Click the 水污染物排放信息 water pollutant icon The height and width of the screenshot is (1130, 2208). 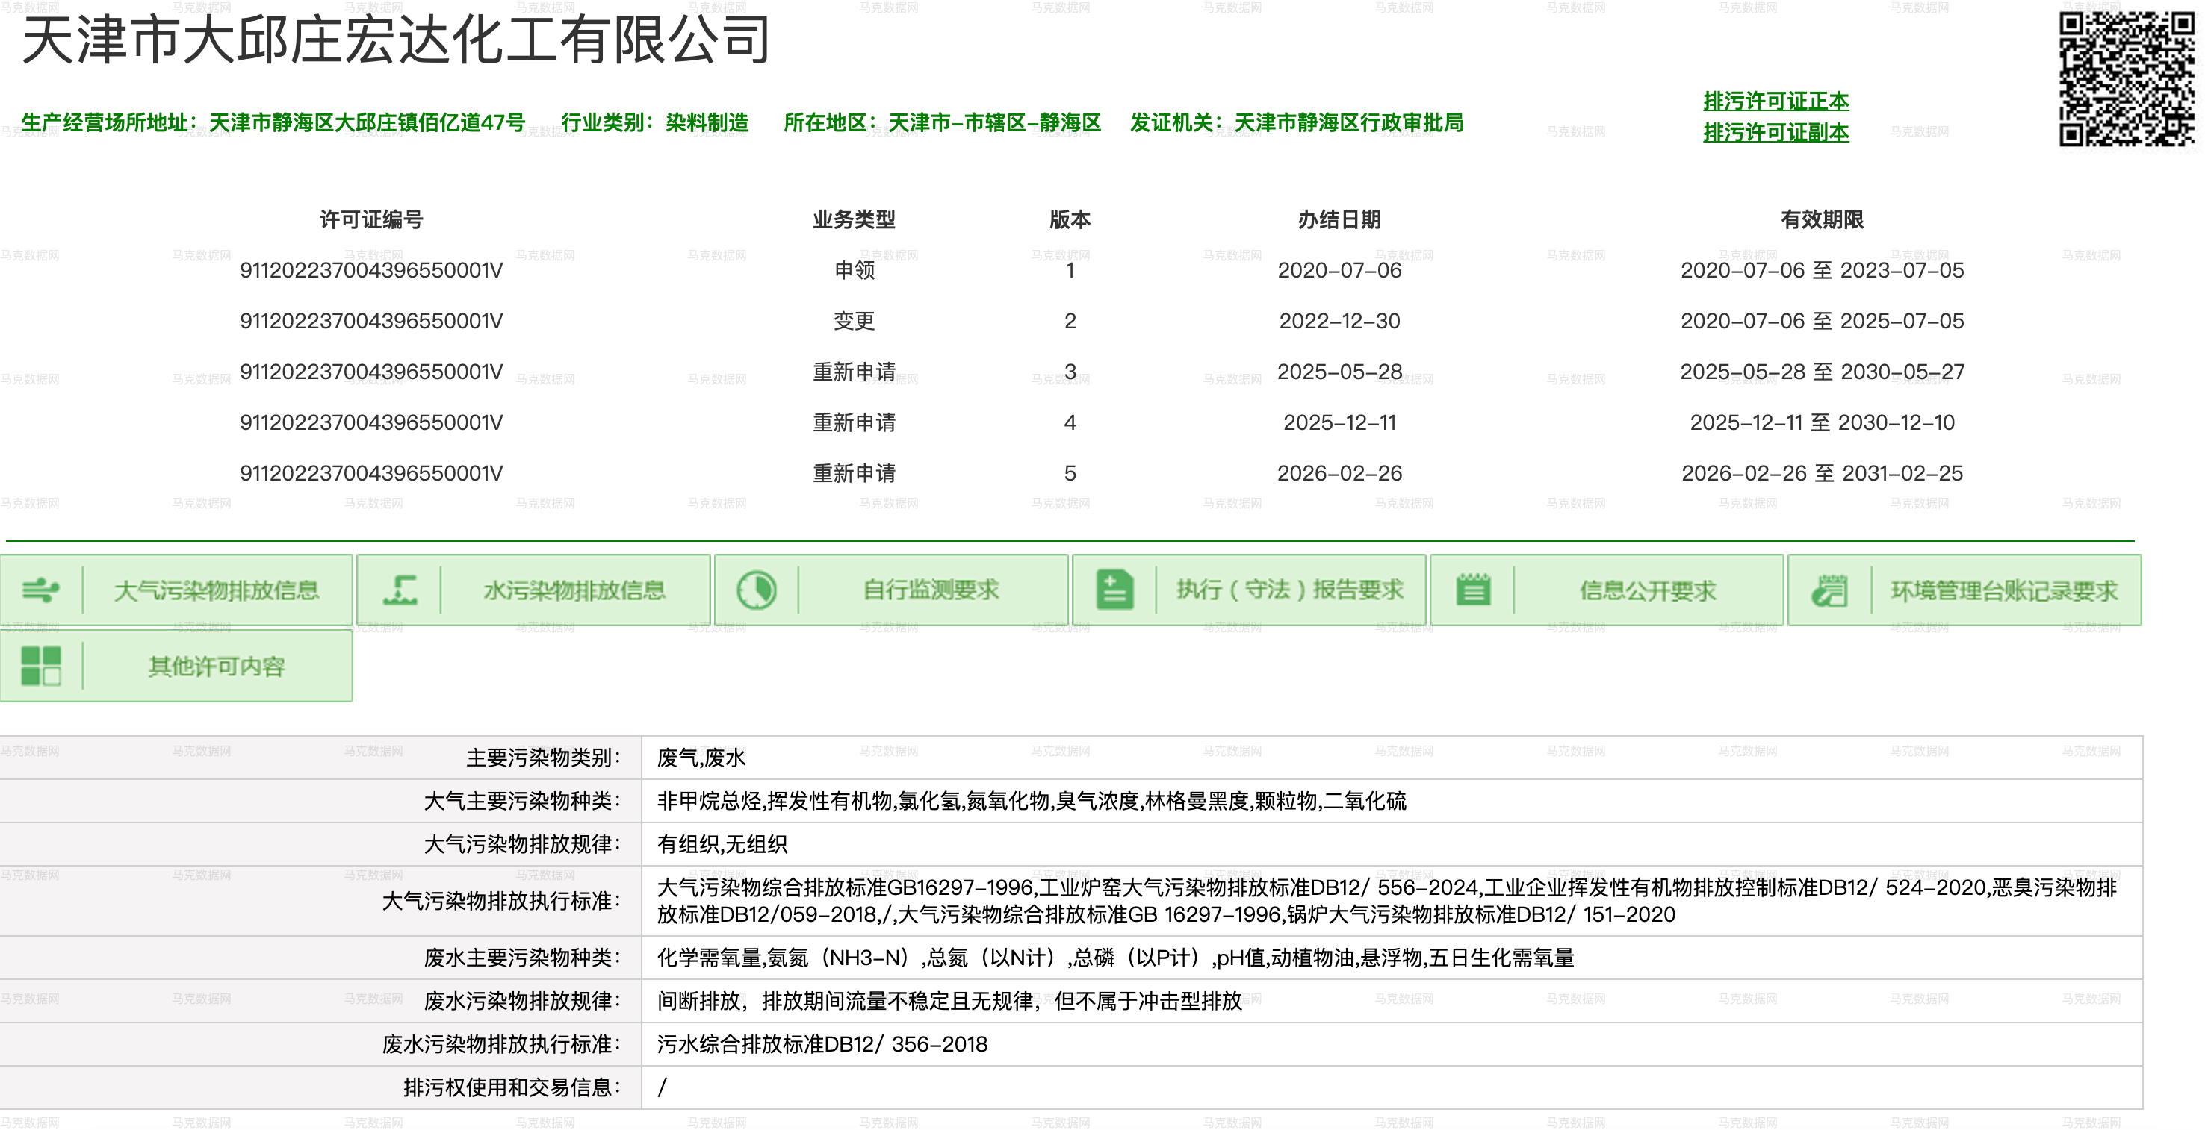tap(403, 590)
